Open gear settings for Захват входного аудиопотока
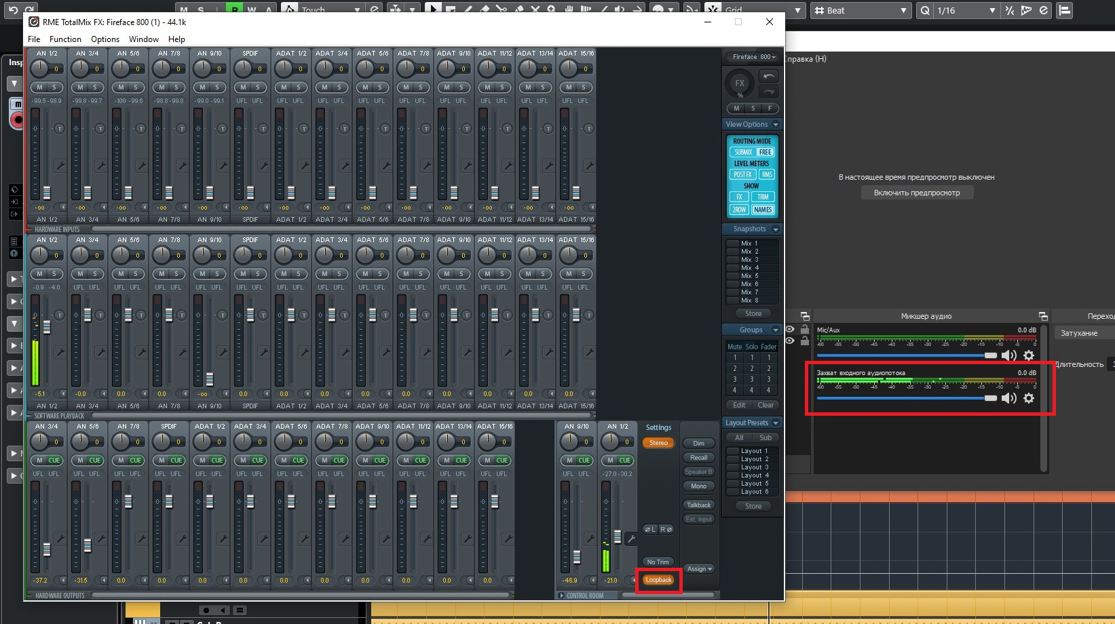The image size is (1115, 624). pyautogui.click(x=1029, y=398)
